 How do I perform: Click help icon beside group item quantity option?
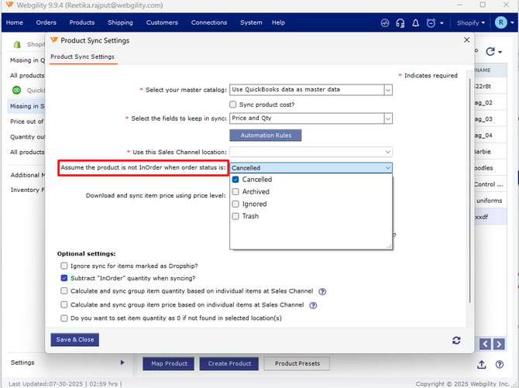tap(322, 292)
